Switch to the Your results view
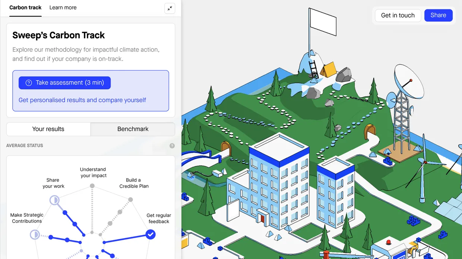 tap(48, 129)
